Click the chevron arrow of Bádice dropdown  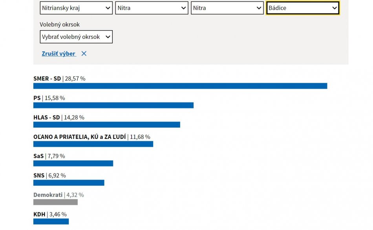point(334,8)
